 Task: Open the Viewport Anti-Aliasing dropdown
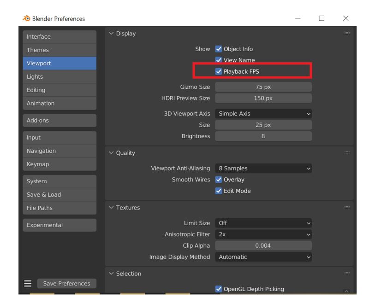[263, 169]
